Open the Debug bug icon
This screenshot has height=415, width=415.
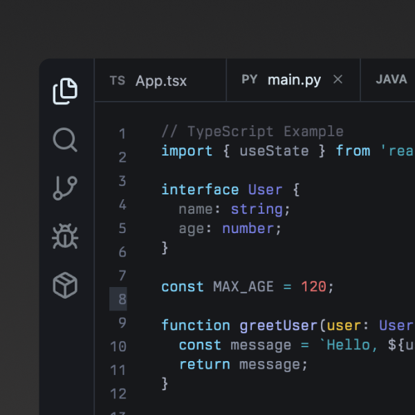pos(65,237)
